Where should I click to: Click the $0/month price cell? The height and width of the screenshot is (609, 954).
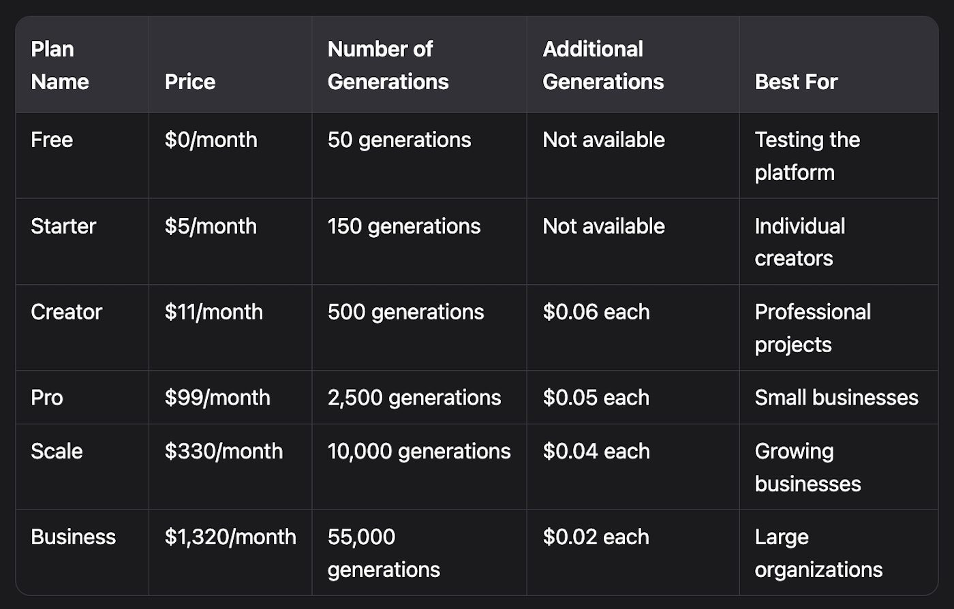coord(211,140)
